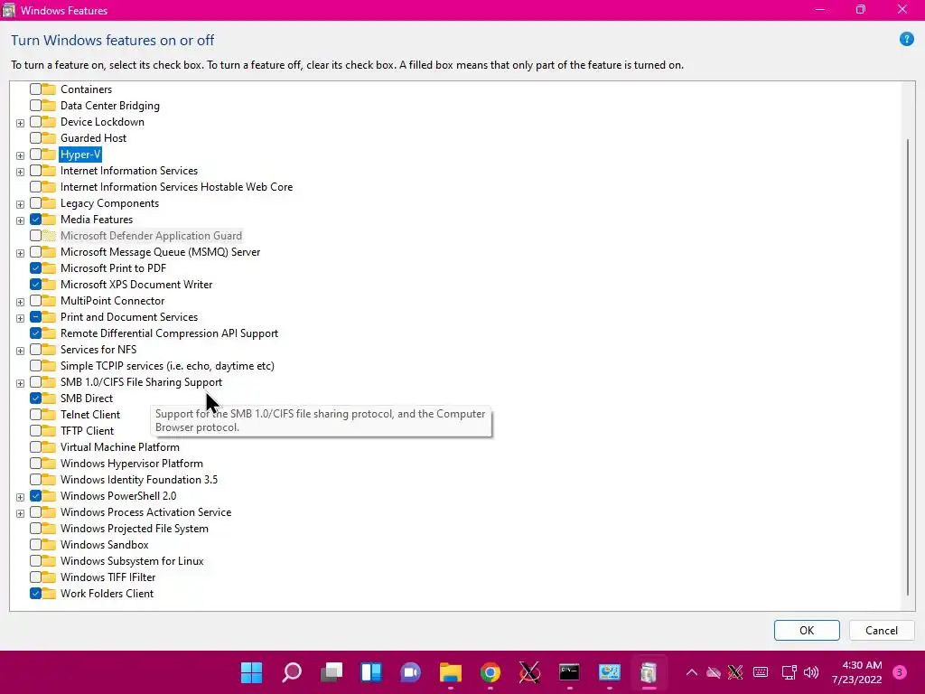925x694 pixels.
Task: Open the X server app in taskbar
Action: click(x=529, y=672)
